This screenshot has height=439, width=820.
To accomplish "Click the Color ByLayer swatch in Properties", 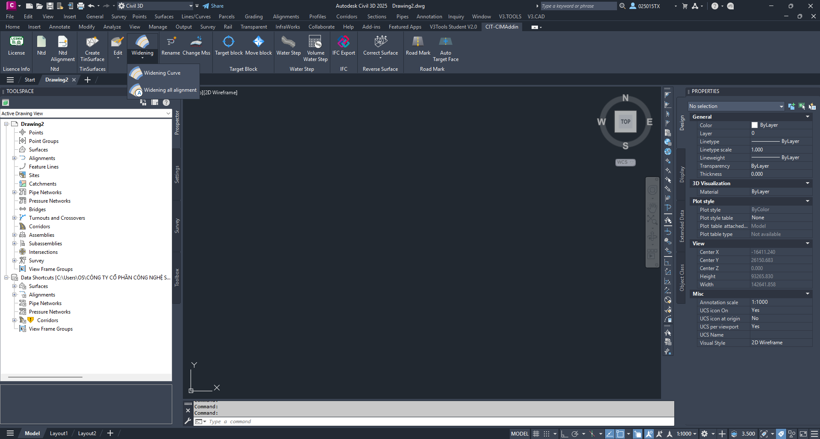I will click(x=754, y=125).
